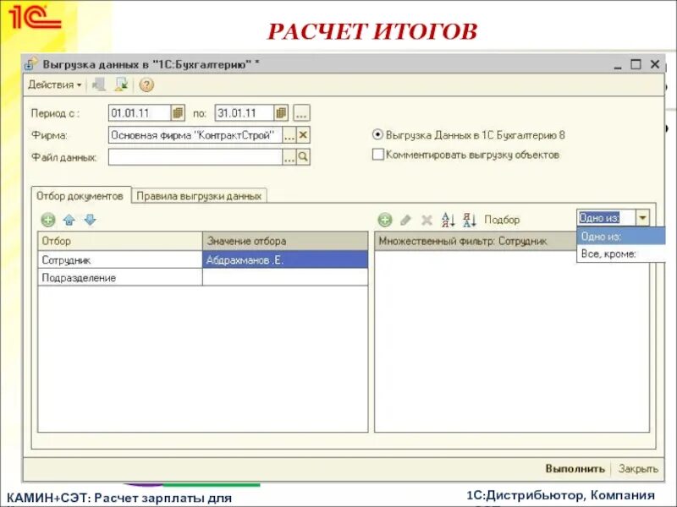This screenshot has width=677, height=507.
Task: Switch to Отбор документов tab
Action: click(80, 196)
